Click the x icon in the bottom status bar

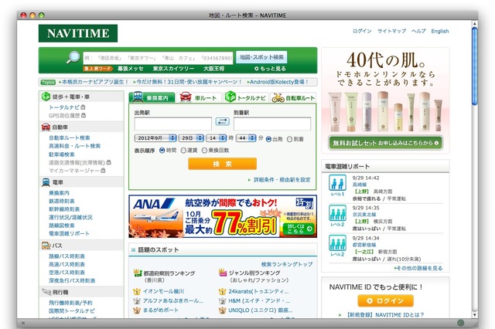pyautogui.click(x=22, y=323)
